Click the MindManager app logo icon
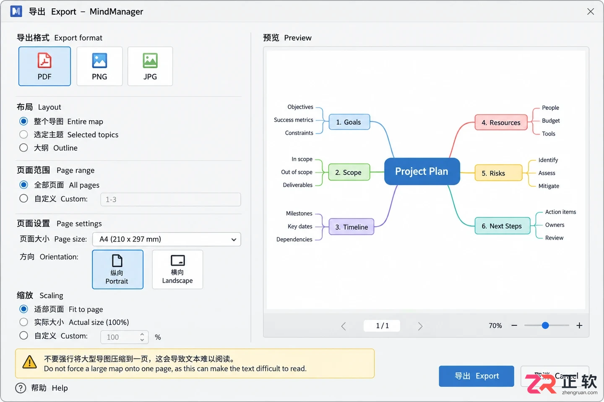This screenshot has width=604, height=402. [x=16, y=11]
